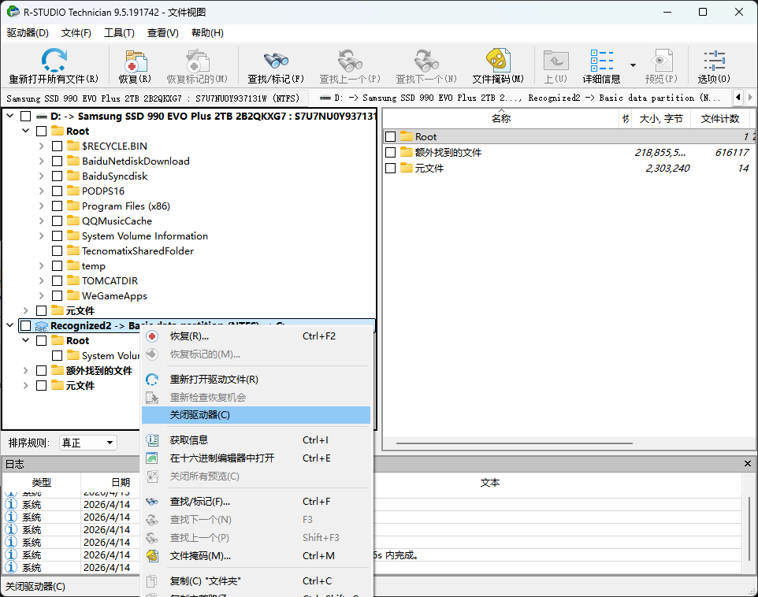
Task: Close the 日志 log panel
Action: click(x=747, y=463)
